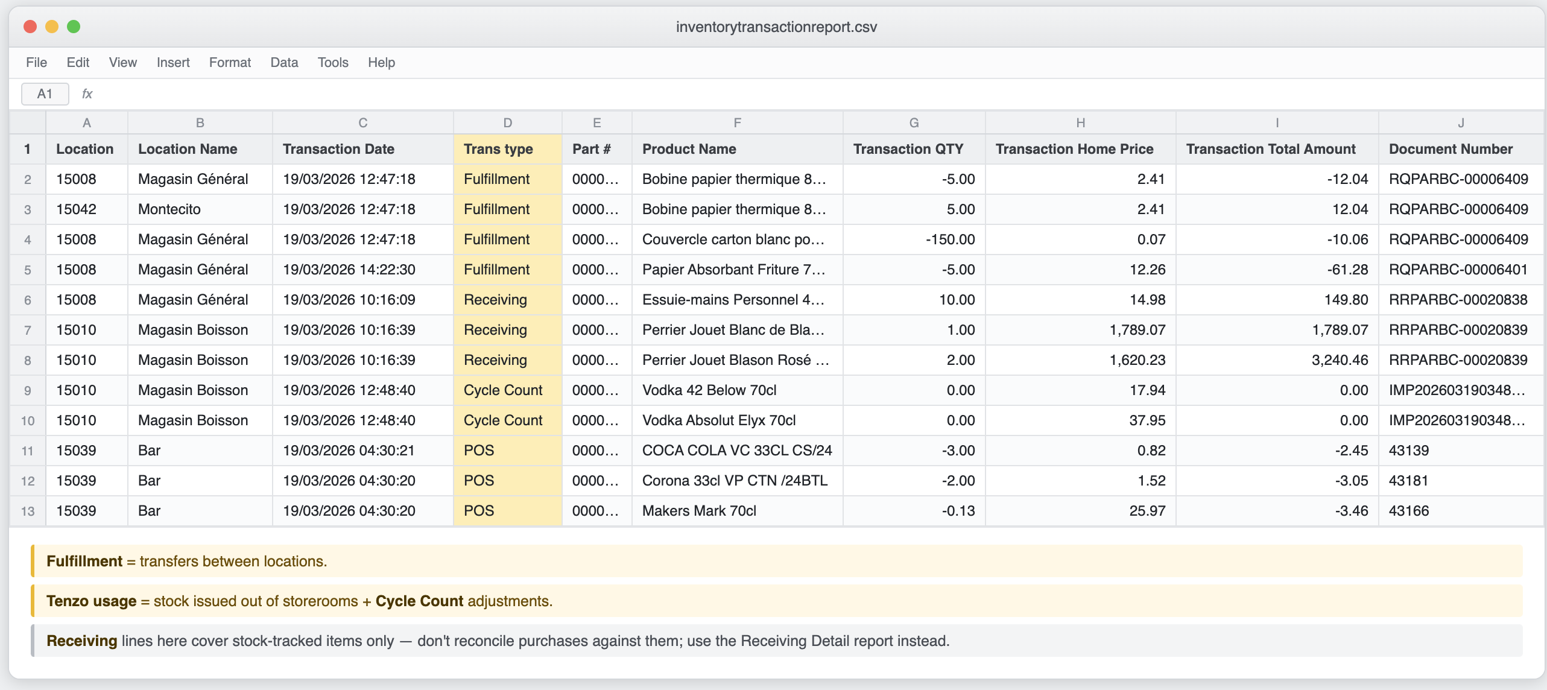Viewport: 1547px width, 690px height.
Task: Select column I header
Action: [x=1277, y=123]
